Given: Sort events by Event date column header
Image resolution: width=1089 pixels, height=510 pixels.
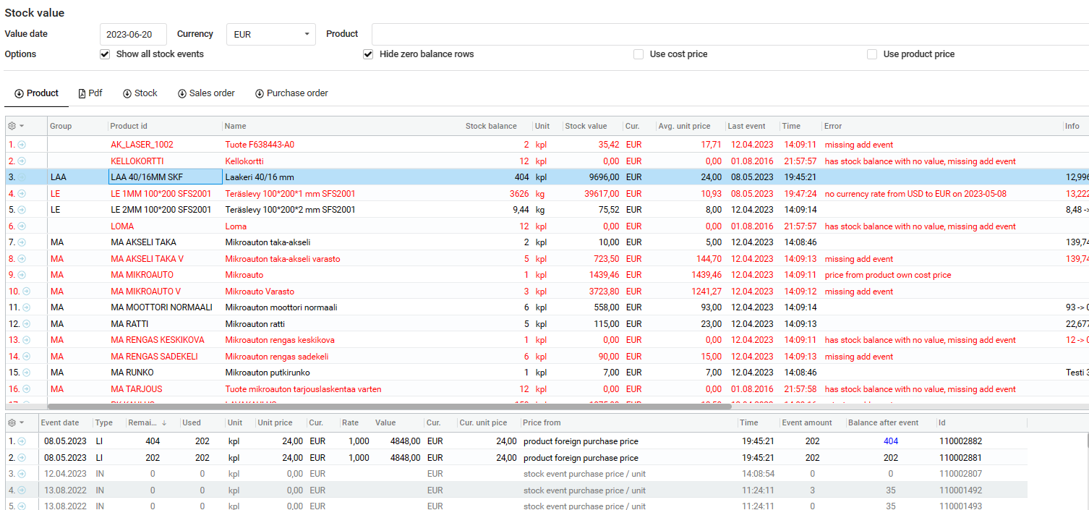Looking at the screenshot, I should tap(60, 422).
